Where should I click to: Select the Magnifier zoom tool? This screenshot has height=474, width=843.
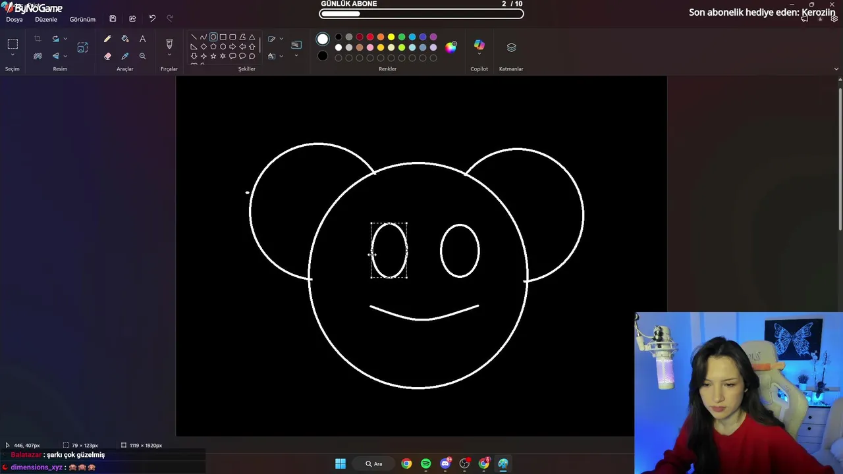[142, 56]
